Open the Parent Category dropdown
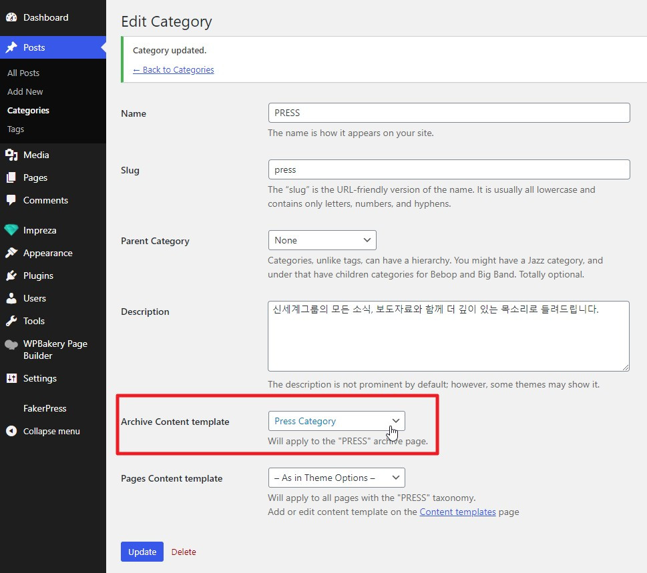Screen dimensions: 647x573 322,240
